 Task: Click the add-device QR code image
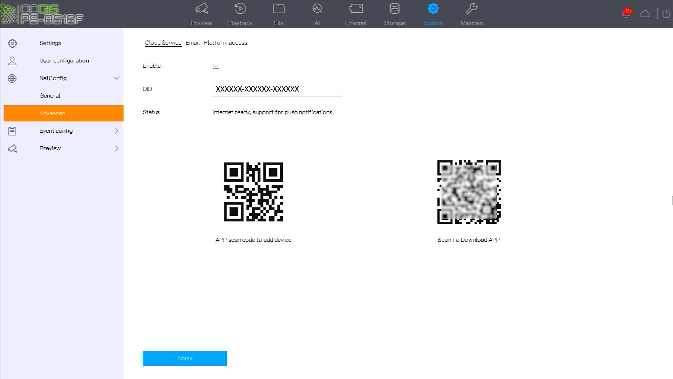click(253, 192)
